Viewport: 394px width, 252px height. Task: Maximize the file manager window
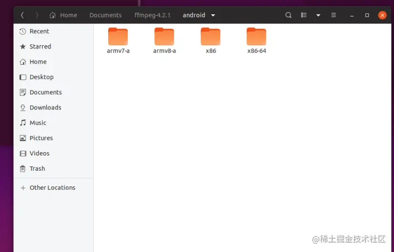[367, 15]
